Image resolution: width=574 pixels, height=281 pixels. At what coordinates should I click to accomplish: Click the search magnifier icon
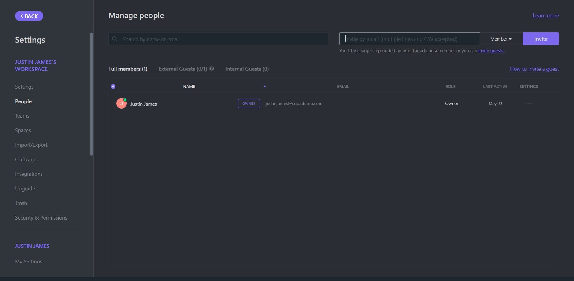point(115,39)
